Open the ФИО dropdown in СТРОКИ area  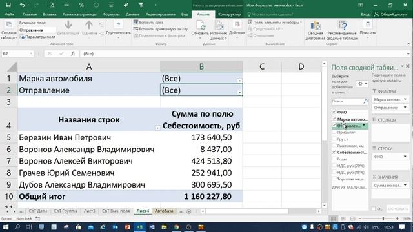click(405, 157)
